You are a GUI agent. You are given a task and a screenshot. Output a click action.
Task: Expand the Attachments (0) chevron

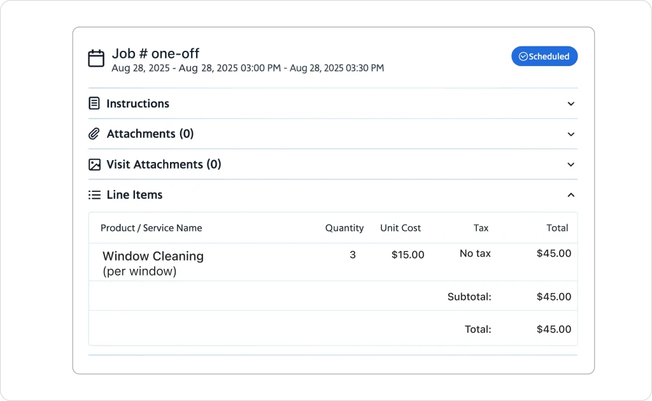coord(570,134)
